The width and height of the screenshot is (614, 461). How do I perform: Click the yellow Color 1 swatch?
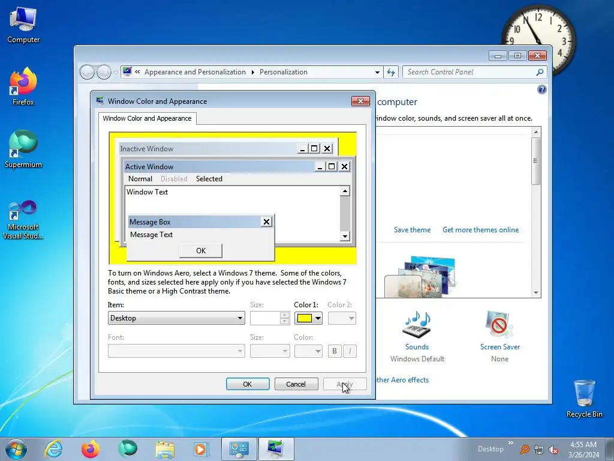click(304, 318)
